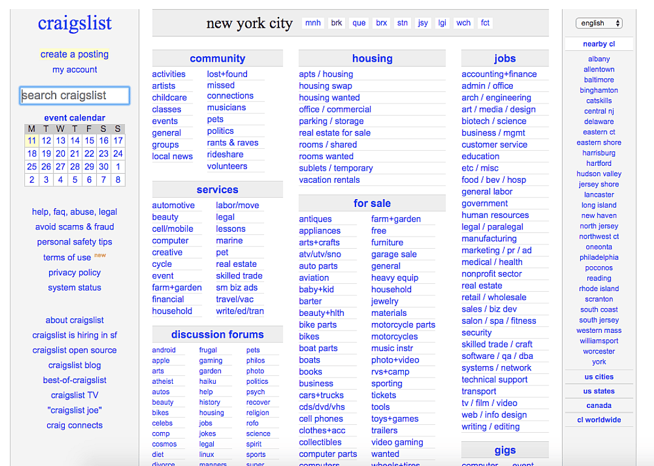Open the discussion forums header
The height and width of the screenshot is (466, 654).
(217, 335)
